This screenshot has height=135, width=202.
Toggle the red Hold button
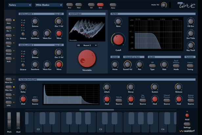click(187, 115)
